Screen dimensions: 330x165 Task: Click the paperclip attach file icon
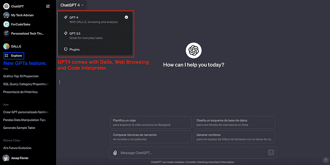(115, 153)
